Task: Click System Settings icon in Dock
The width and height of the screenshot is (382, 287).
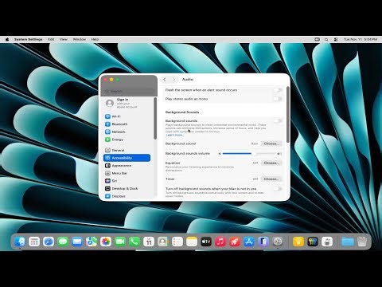Action: point(278,242)
